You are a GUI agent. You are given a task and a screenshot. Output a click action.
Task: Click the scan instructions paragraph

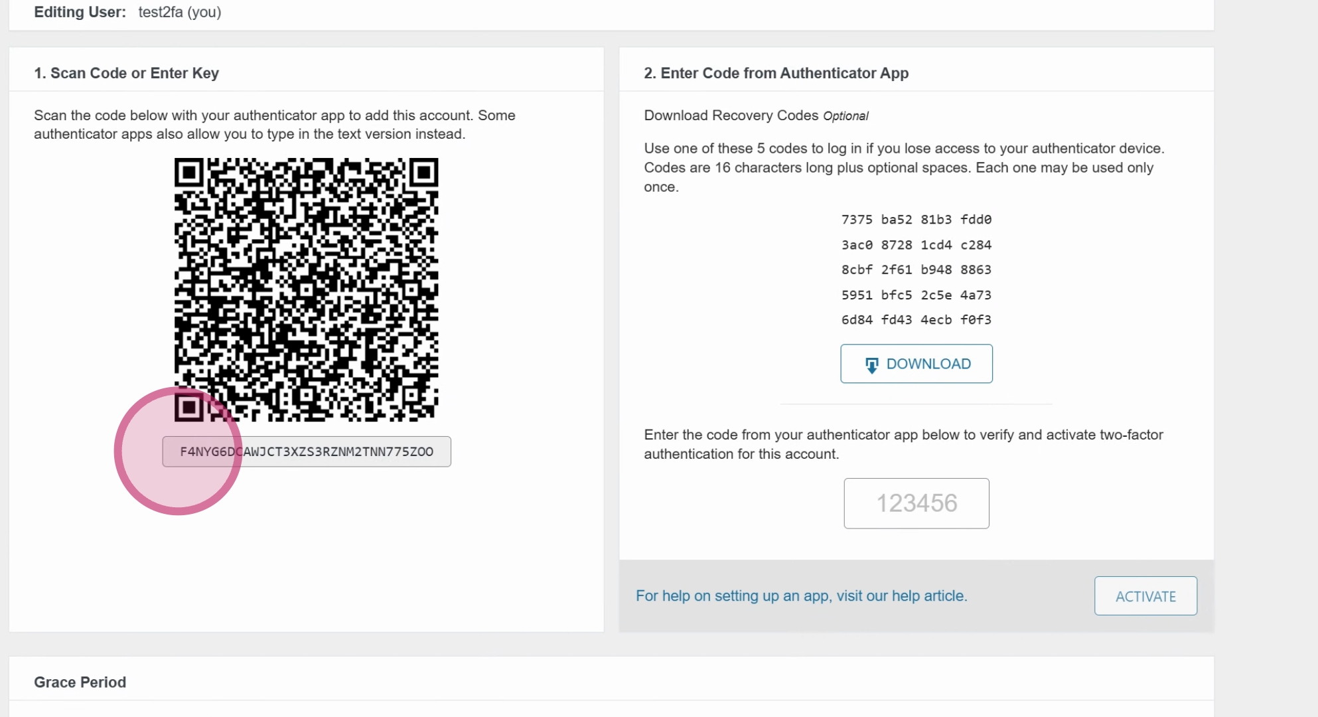(275, 124)
